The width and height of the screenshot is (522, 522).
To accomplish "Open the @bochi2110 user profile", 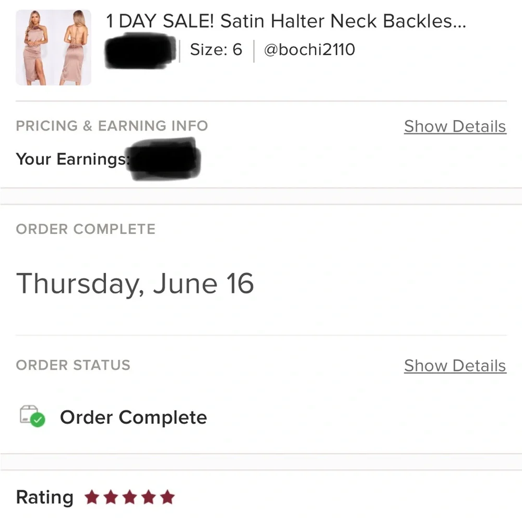I will [310, 50].
